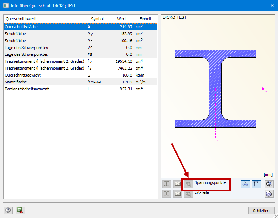
Task: Click the value 168.8 cell
Action: (122, 75)
